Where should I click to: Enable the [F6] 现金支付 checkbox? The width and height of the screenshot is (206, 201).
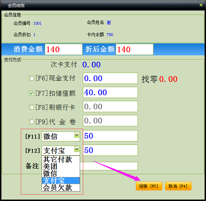[x=31, y=78]
